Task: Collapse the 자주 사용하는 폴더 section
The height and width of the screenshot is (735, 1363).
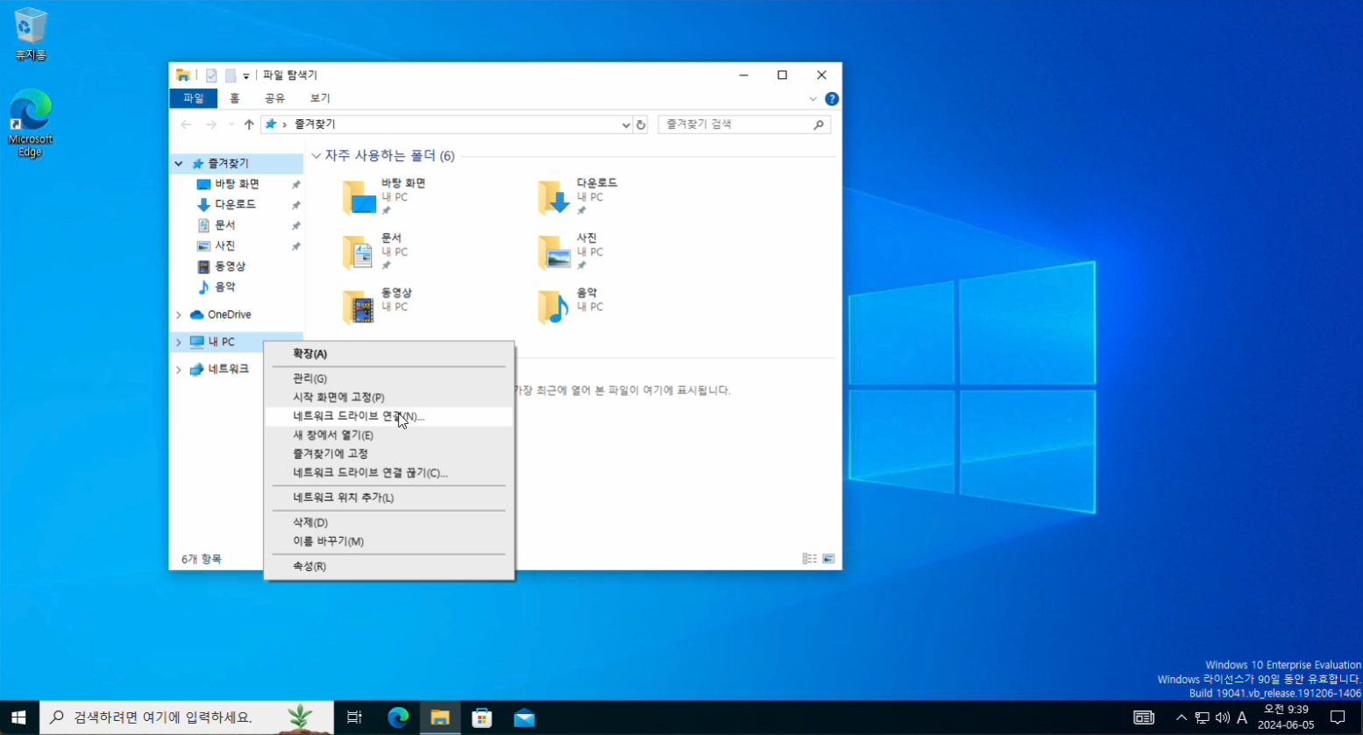Action: pos(316,156)
